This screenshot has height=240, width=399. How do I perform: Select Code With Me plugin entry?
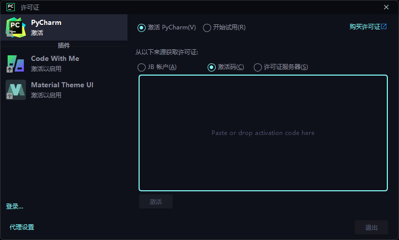point(64,63)
